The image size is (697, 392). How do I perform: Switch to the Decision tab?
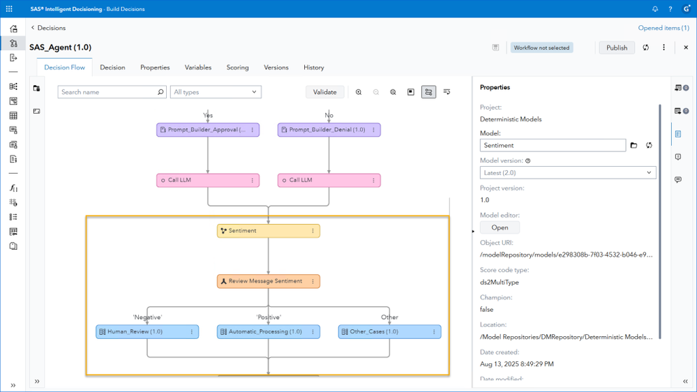pos(112,68)
